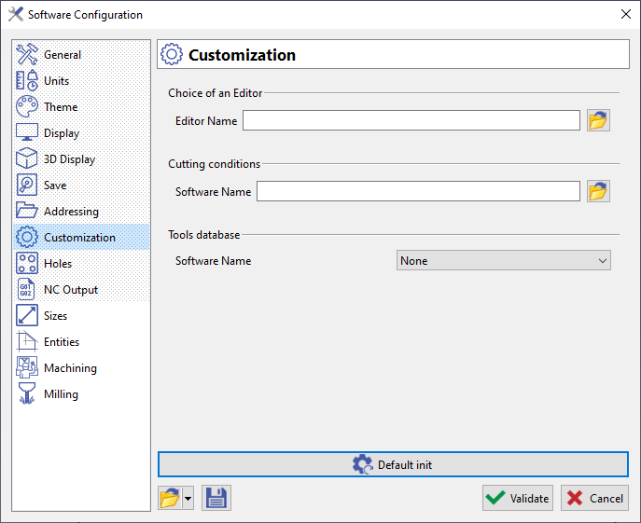Open Theme settings with palette icon
The width and height of the screenshot is (641, 523).
point(27,107)
